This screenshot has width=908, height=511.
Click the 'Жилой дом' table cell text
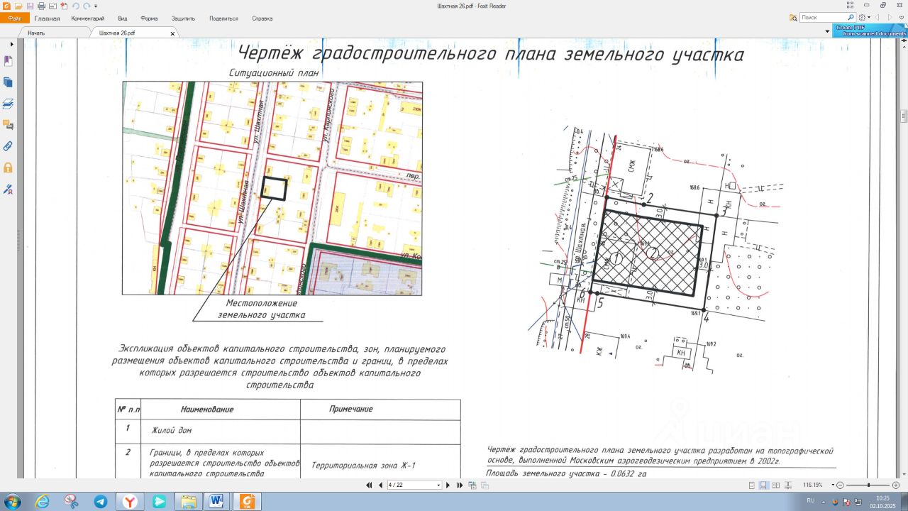coord(171,430)
